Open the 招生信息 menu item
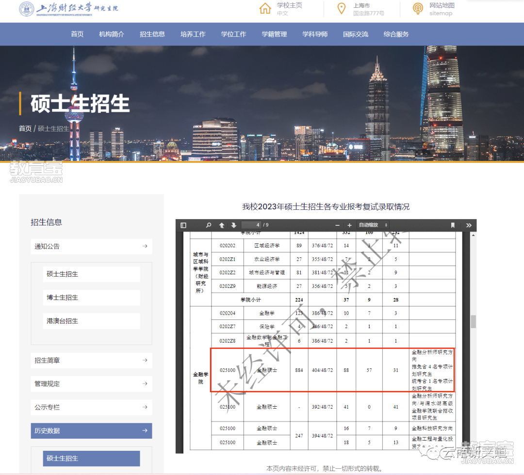 [x=152, y=34]
